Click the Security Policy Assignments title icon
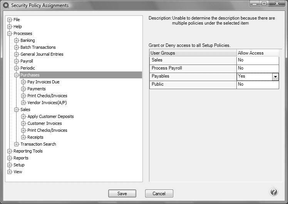The height and width of the screenshot is (204, 288). click(x=5, y=5)
